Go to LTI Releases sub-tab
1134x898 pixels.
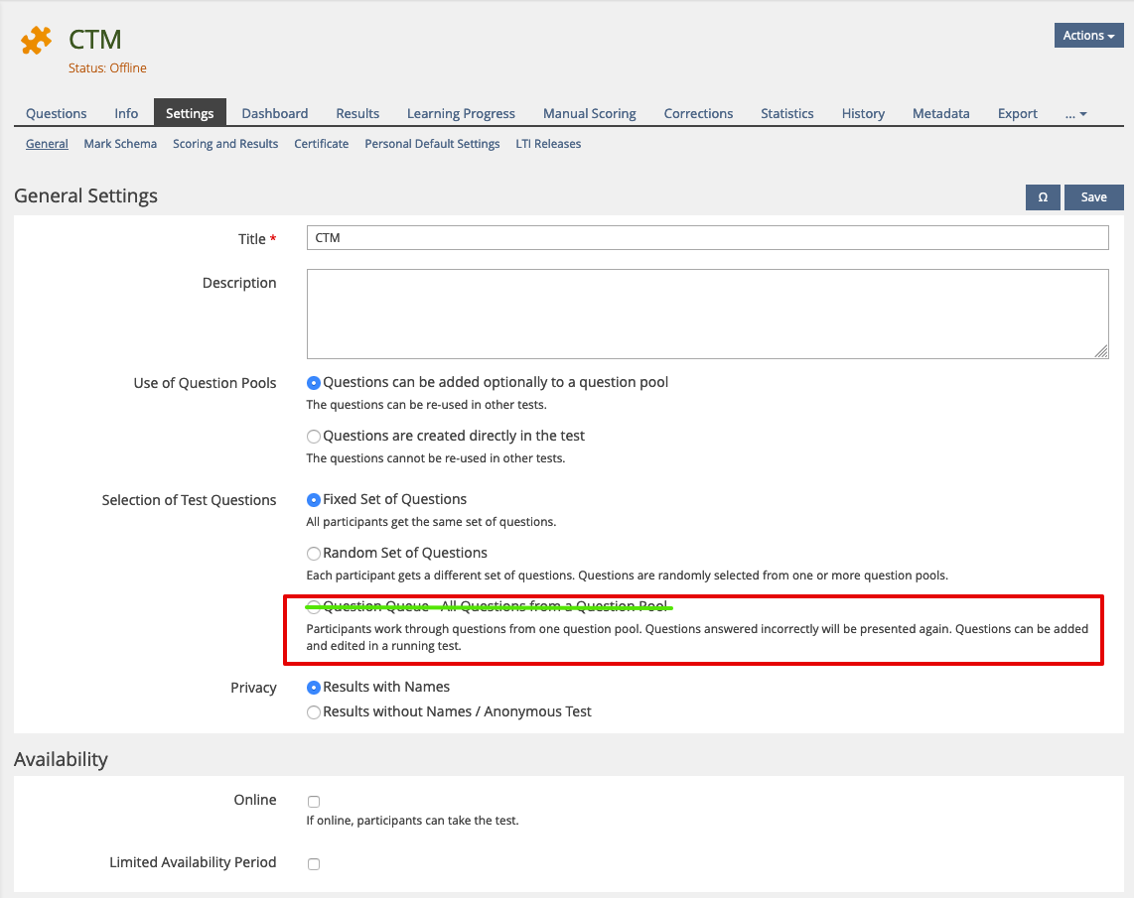(548, 144)
